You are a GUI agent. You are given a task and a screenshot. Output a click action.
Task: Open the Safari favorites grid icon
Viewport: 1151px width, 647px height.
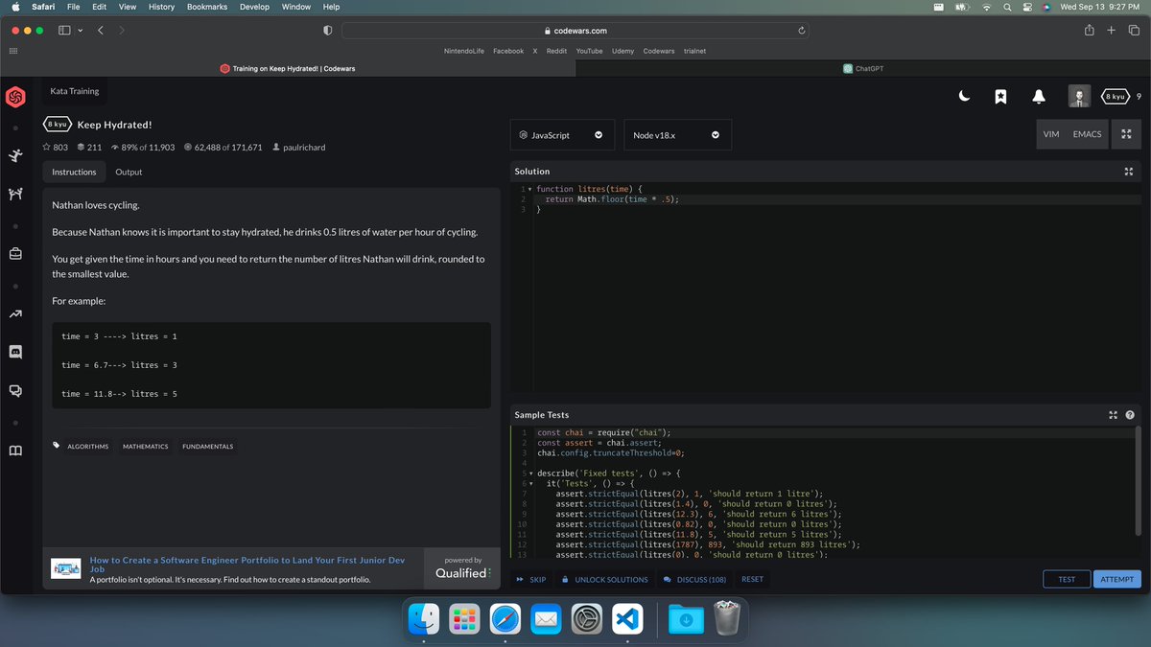tap(13, 51)
